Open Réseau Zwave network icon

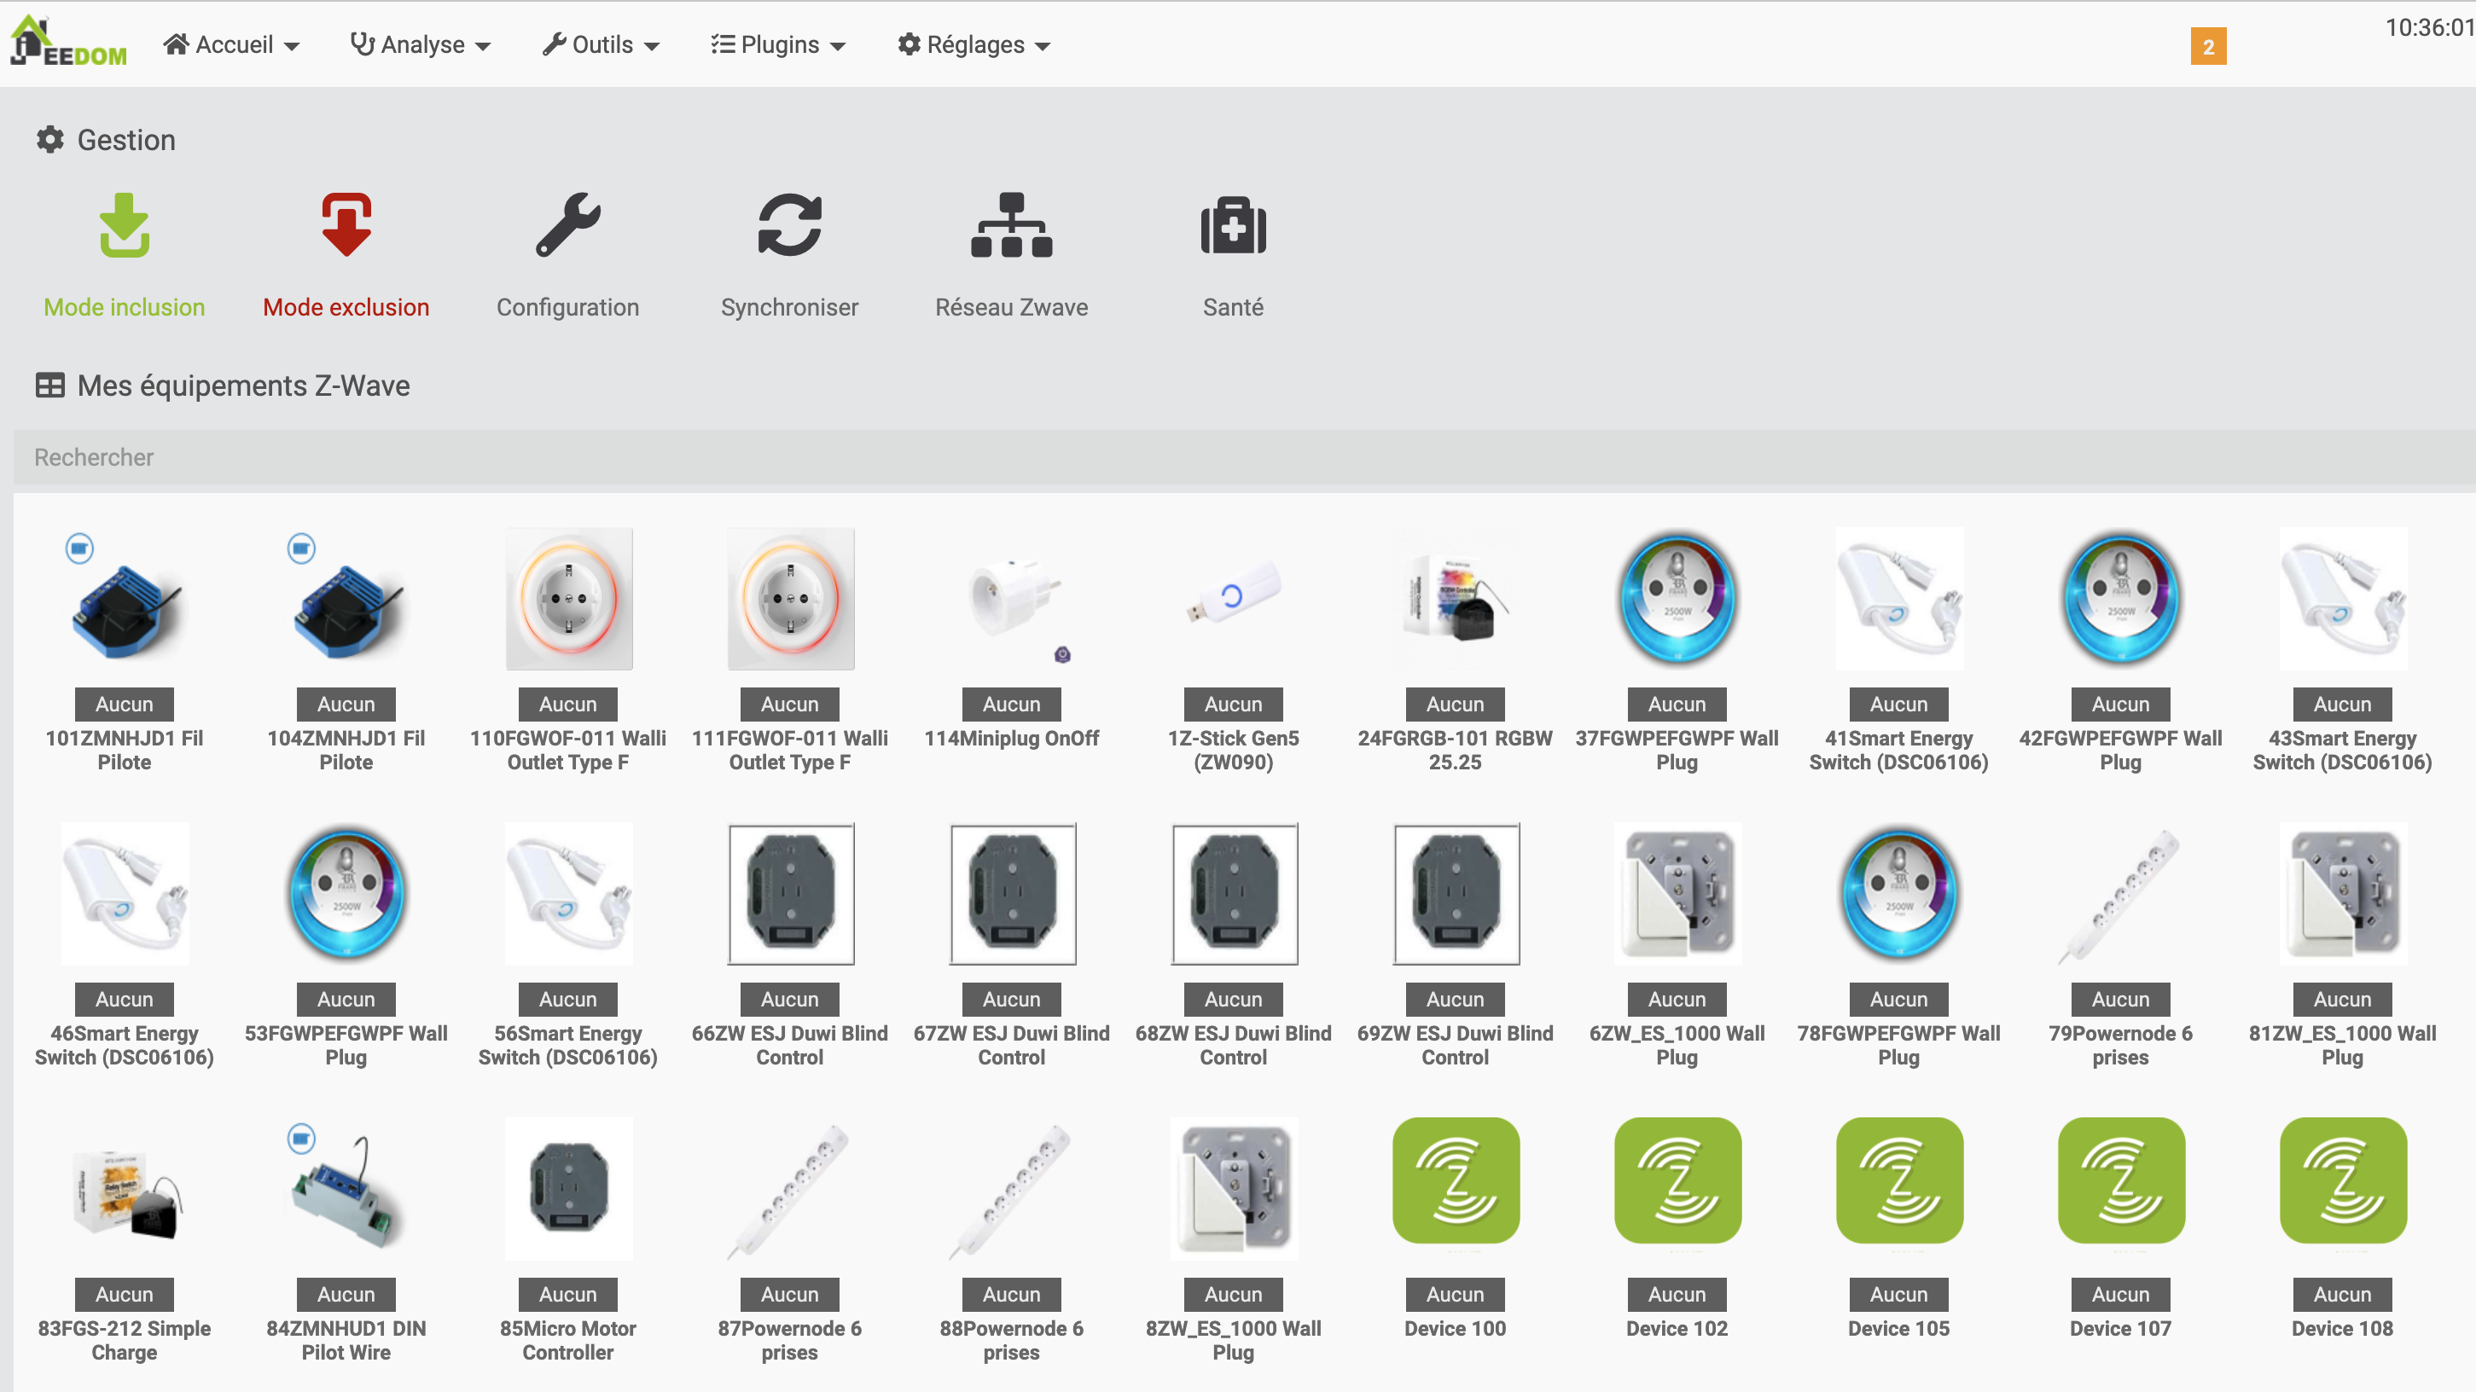tap(1011, 225)
